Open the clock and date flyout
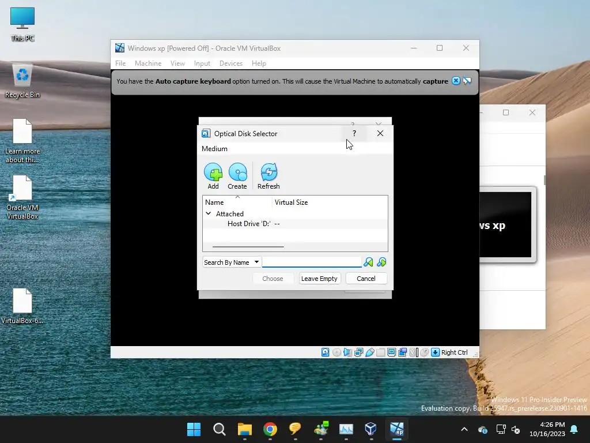The image size is (590, 443). coord(547,429)
